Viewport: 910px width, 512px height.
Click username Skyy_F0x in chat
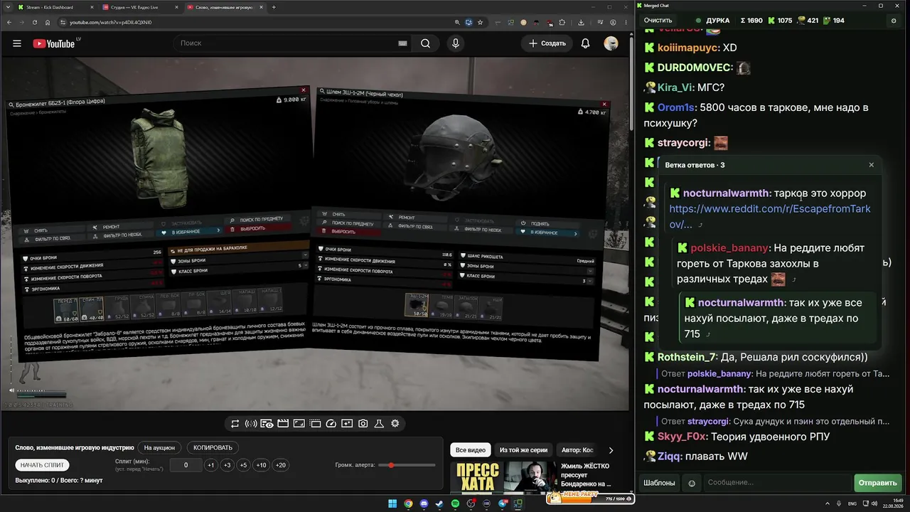681,437
